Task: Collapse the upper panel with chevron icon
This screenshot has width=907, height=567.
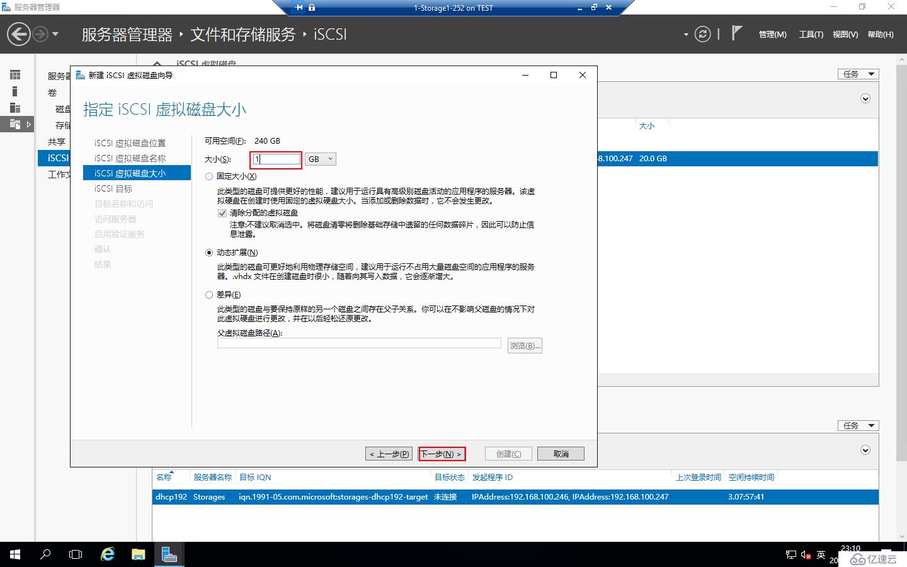Action: 865,98
